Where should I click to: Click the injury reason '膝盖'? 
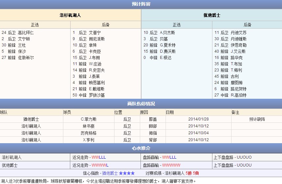point(153,119)
